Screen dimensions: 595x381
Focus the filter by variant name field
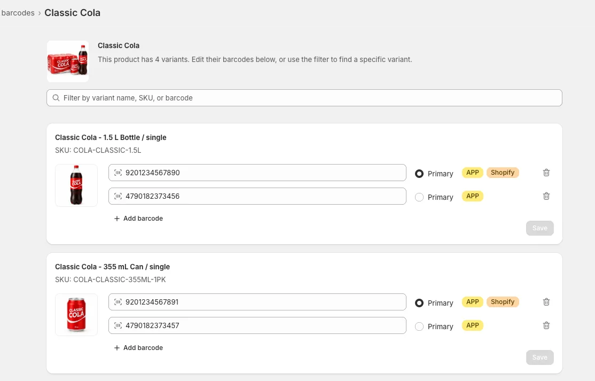pos(304,98)
